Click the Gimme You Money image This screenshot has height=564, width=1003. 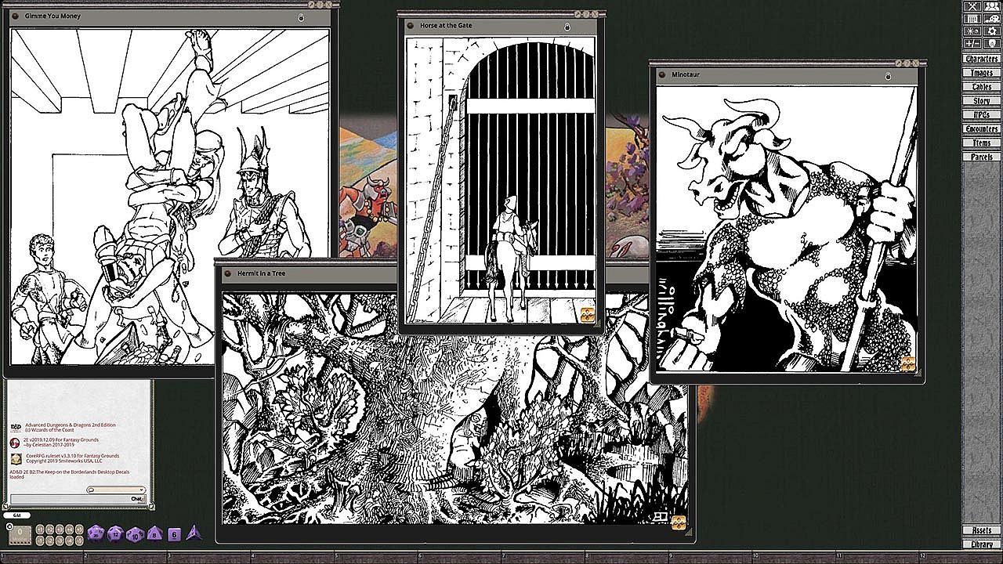pyautogui.click(x=170, y=197)
